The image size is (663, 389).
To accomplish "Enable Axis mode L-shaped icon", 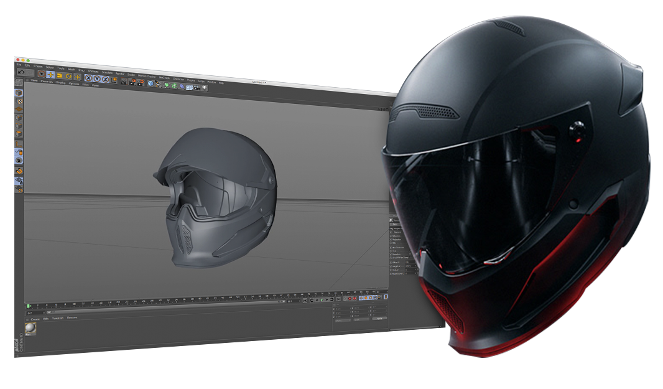I will pyautogui.click(x=19, y=144).
